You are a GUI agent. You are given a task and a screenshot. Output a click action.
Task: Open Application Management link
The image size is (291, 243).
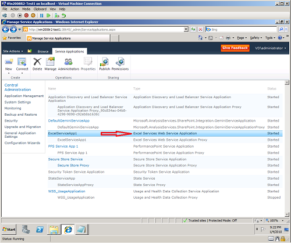click(24, 96)
